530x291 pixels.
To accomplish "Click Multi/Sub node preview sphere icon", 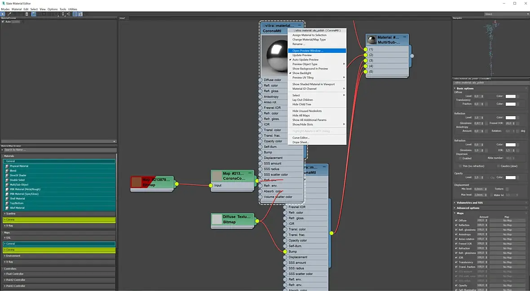I will click(372, 40).
